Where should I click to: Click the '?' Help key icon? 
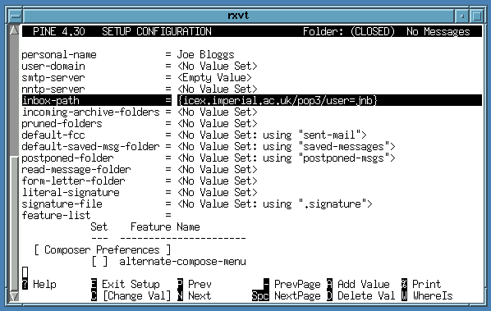25,284
